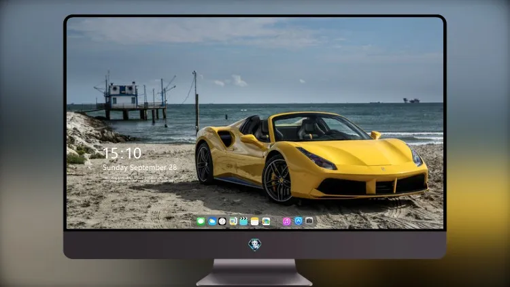Open the Camera app in dock
The height and width of the screenshot is (287, 510).
click(x=309, y=221)
